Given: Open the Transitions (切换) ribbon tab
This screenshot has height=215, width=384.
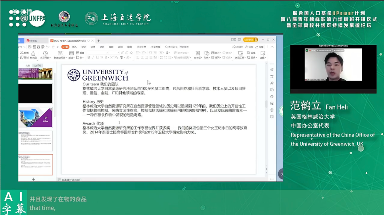Looking at the screenshot, I should click(93, 47).
